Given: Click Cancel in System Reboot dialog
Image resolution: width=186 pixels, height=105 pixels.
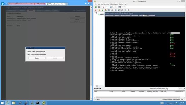Looking at the screenshot, I should pyautogui.click(x=37, y=58).
